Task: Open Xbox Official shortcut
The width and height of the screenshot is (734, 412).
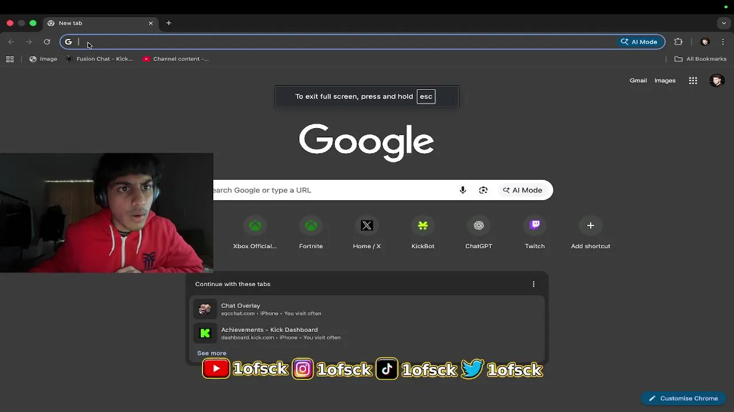Action: pyautogui.click(x=255, y=233)
